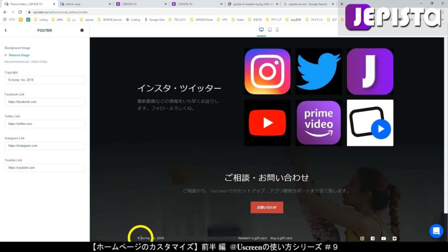Open the APPs bookmark folder
The width and height of the screenshot is (448, 252).
click(x=57, y=20)
